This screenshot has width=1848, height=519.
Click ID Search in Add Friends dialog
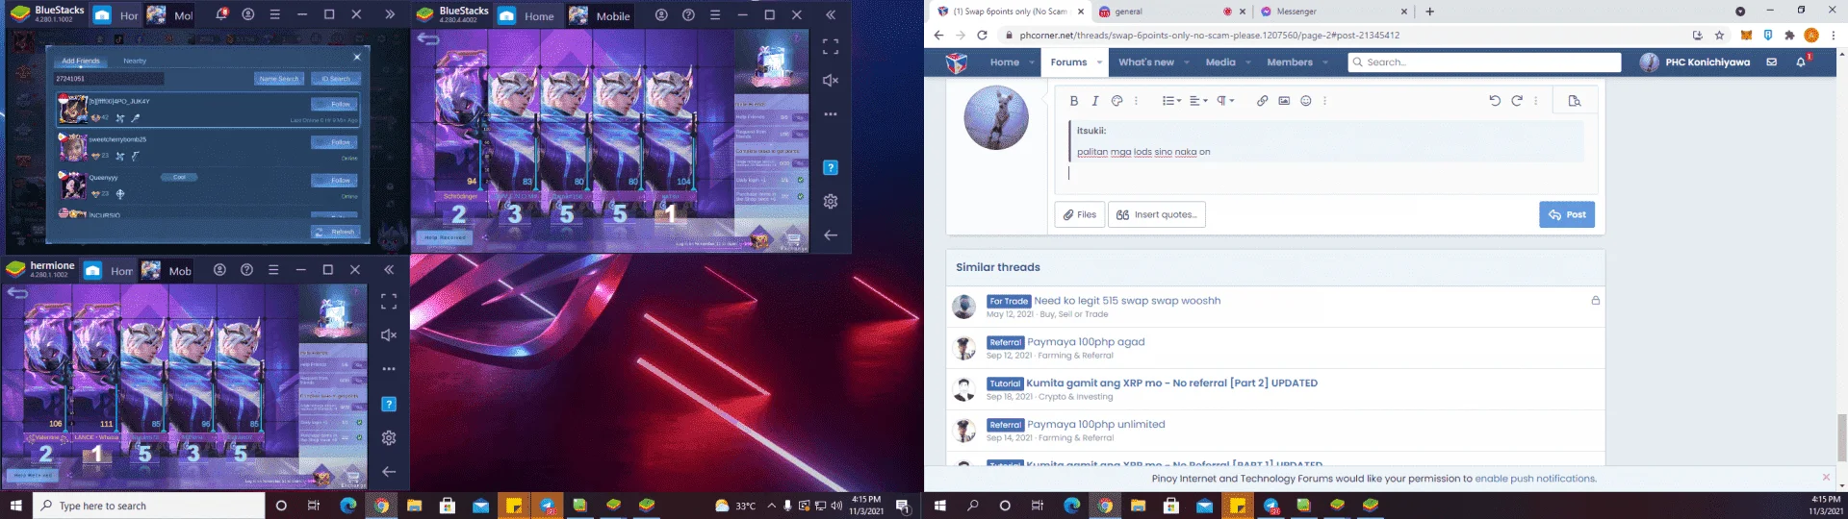(336, 79)
